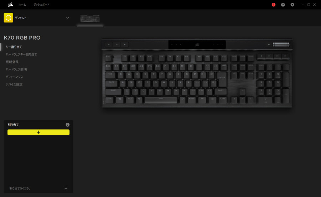Image resolution: width=321 pixels, height=197 pixels.
Task: Click the yellow default profile hexagon icon
Action: point(9,18)
